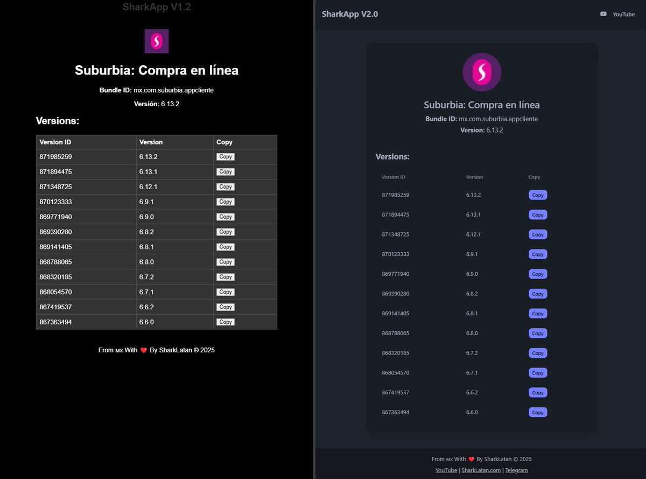
Task: Click the SharkApp V1.2 heading
Action: coord(157,7)
